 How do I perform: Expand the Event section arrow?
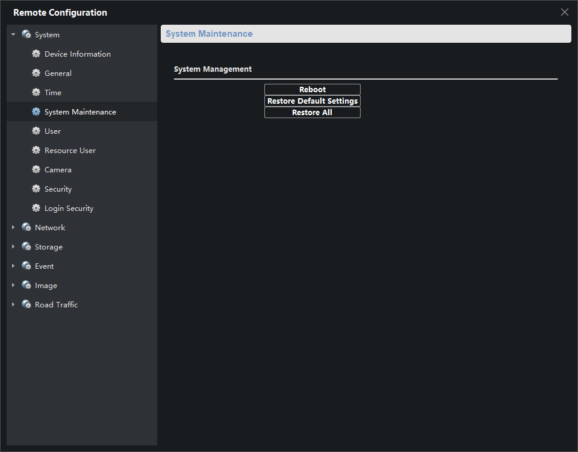click(13, 266)
